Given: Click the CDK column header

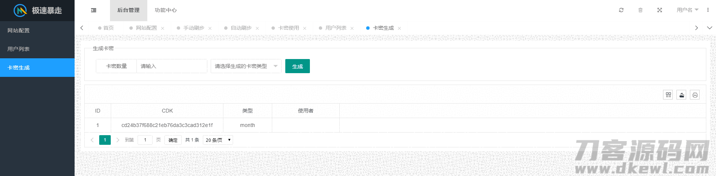Looking at the screenshot, I should (167, 111).
